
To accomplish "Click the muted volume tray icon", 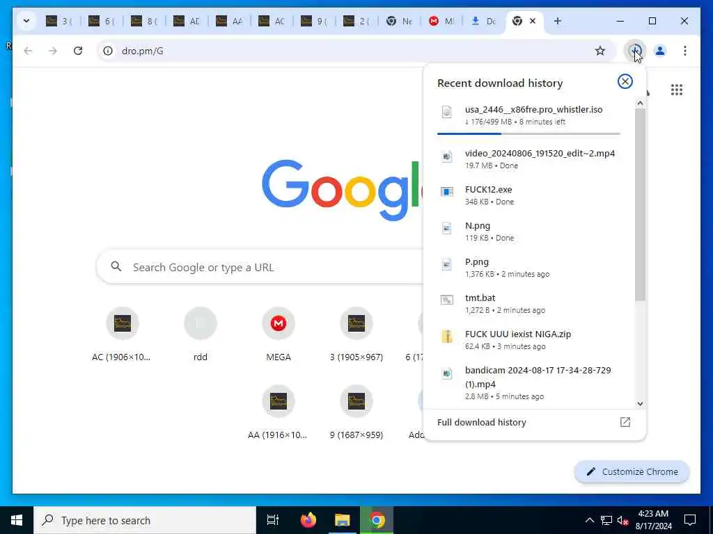I will point(623,520).
